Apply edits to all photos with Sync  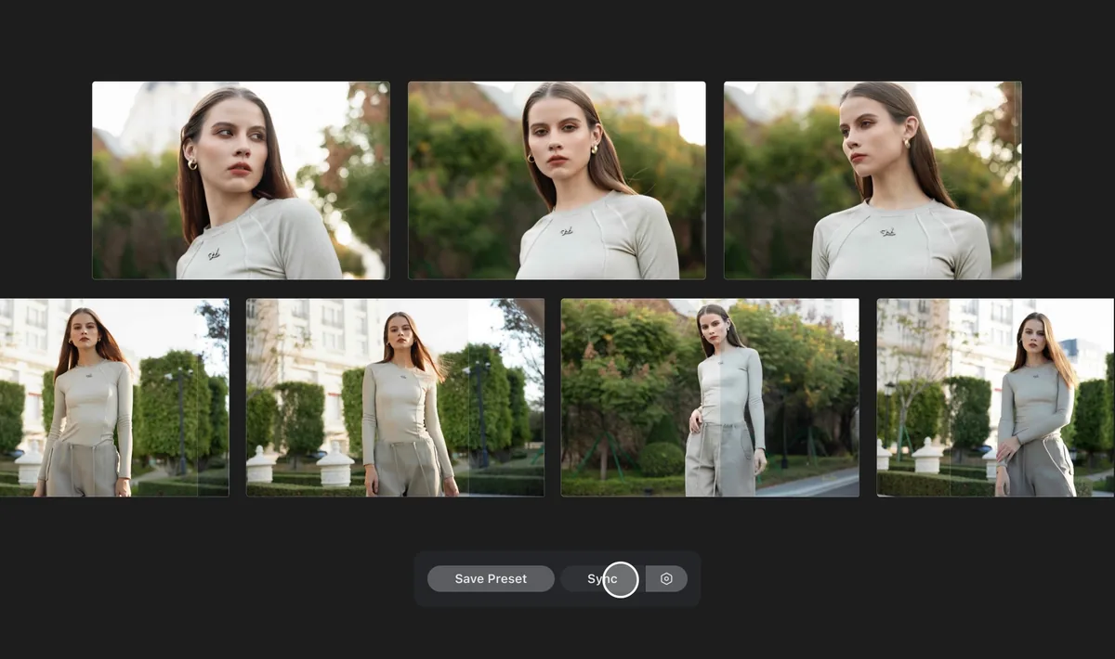click(602, 578)
